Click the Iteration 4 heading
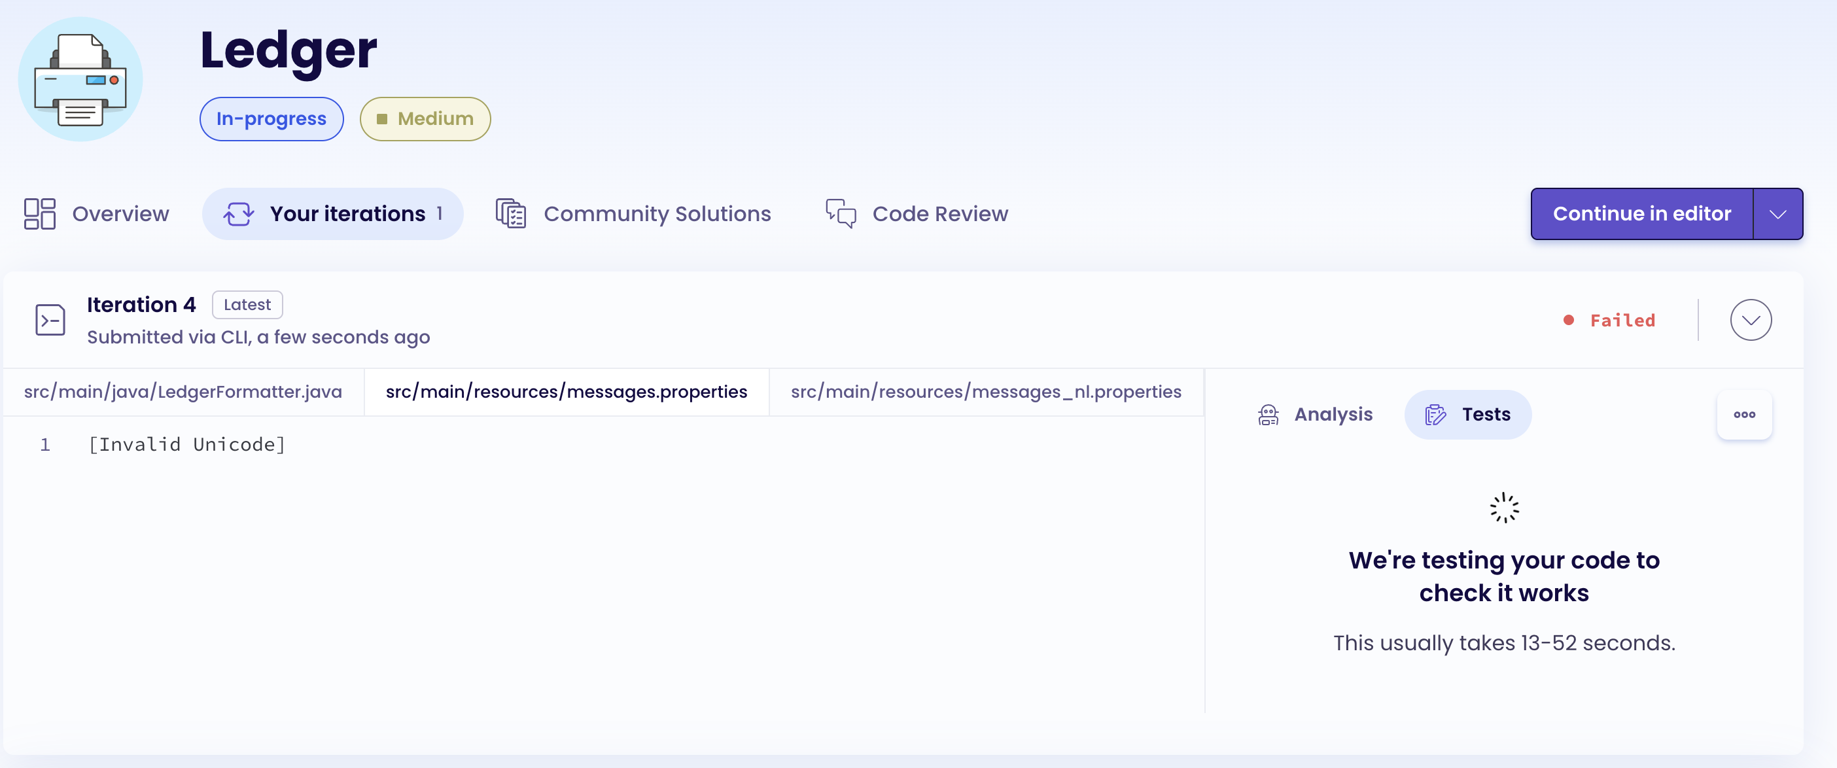The height and width of the screenshot is (768, 1837). [x=141, y=305]
